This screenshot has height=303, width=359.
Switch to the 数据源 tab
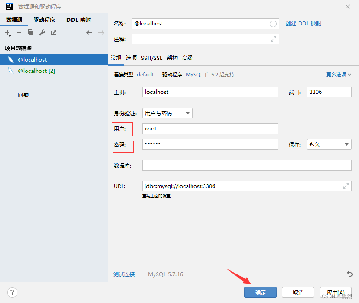coord(14,20)
